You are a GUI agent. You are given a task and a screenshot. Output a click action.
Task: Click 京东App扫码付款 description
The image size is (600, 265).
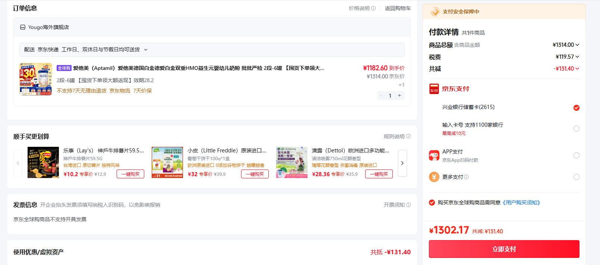coord(460,160)
